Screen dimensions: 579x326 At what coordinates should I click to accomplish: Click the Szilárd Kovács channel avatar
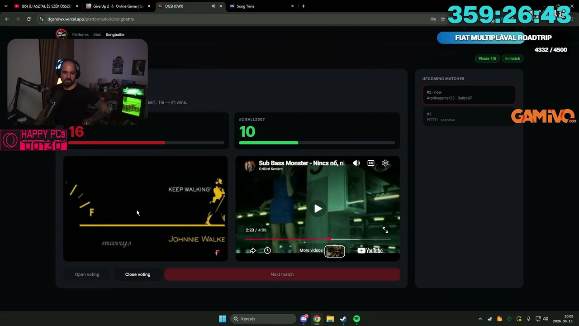[250, 166]
